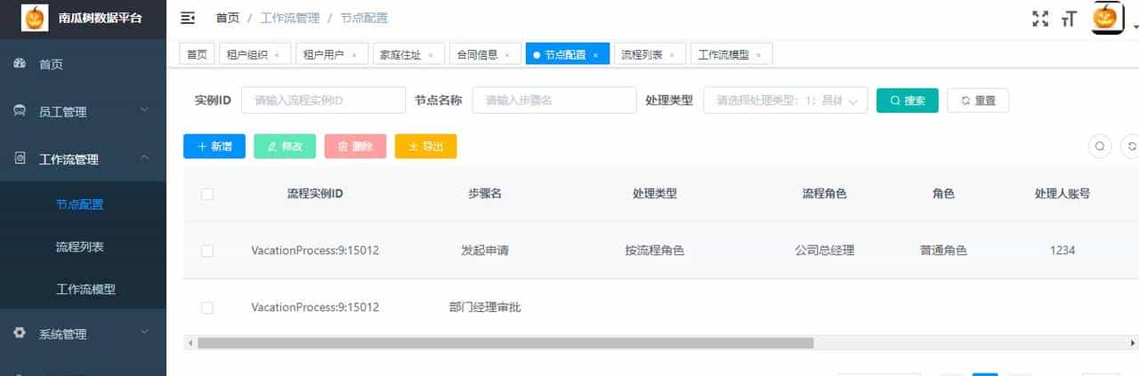
Task: Collapse the 工作流管理 sidebar menu
Action: 144,157
